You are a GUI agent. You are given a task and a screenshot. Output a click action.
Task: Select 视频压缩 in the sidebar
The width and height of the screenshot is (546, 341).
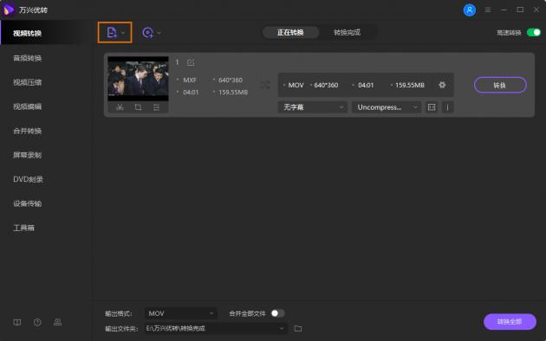tap(27, 82)
